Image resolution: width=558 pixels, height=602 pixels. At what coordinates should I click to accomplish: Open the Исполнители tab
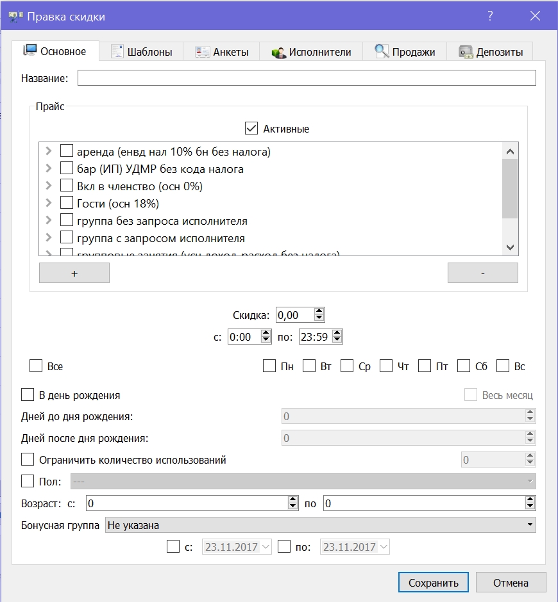(x=311, y=51)
